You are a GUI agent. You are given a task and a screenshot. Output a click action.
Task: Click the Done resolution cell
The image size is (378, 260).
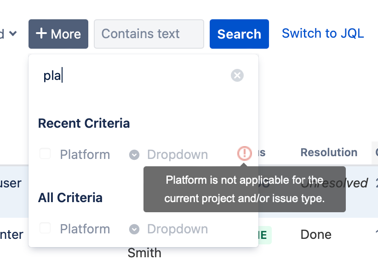click(316, 234)
